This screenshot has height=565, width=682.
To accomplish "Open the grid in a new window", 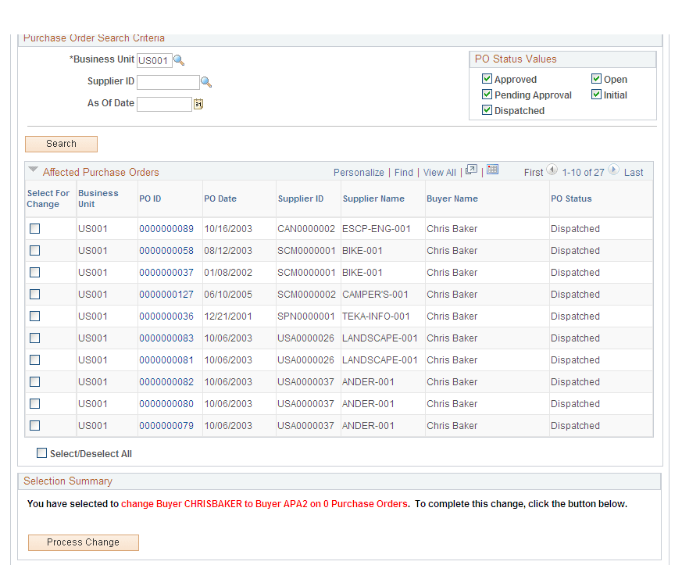I will (x=471, y=169).
